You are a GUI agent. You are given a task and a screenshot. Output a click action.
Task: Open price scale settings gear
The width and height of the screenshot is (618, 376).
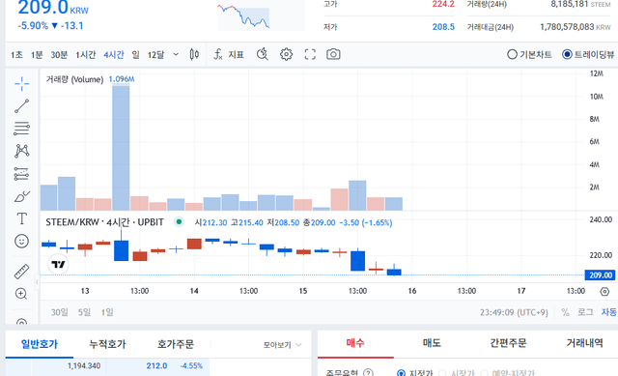604,292
